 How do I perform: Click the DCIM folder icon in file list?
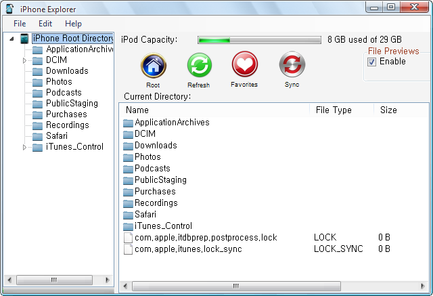click(x=128, y=134)
